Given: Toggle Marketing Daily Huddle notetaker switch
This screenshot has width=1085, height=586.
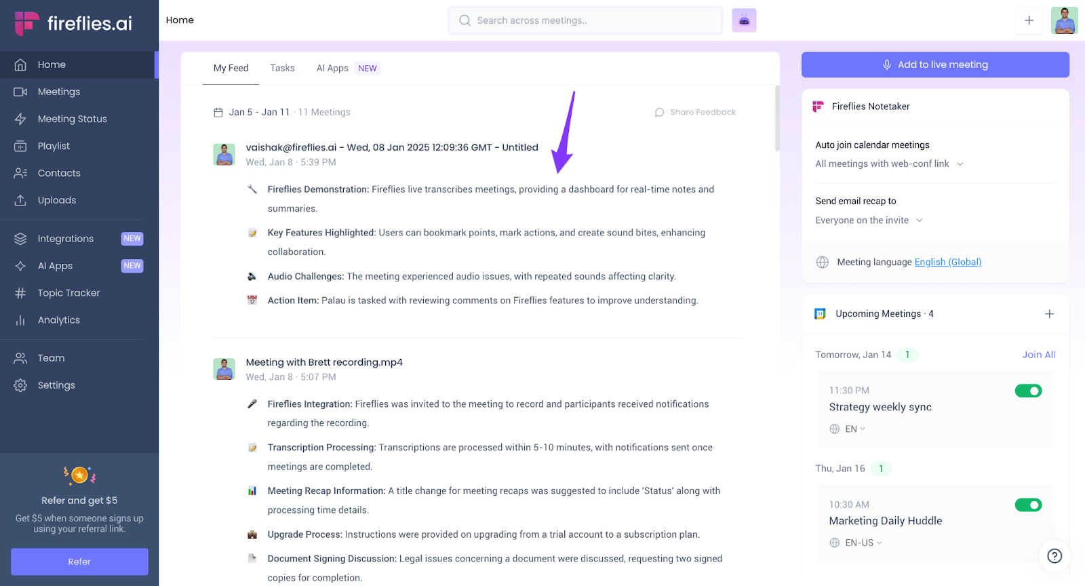Looking at the screenshot, I should click(1028, 505).
